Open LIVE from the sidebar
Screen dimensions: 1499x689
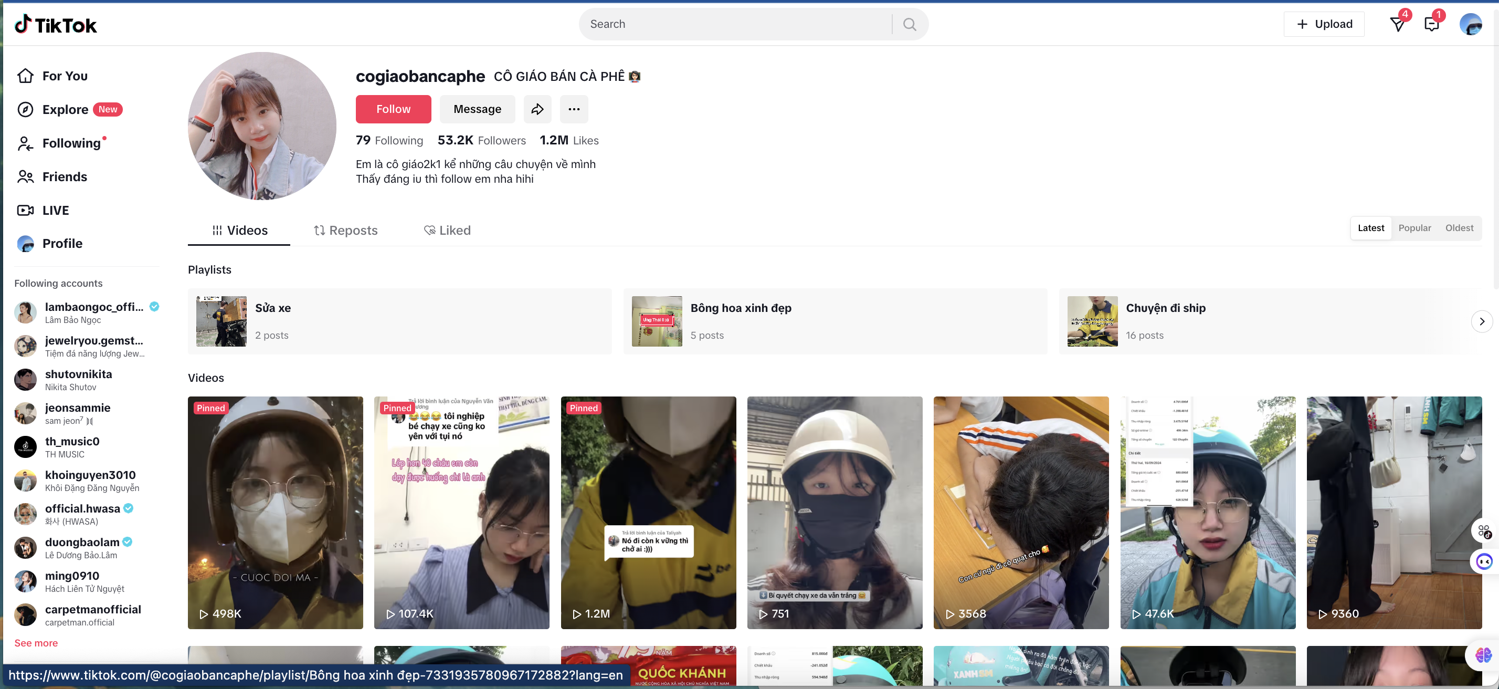click(x=56, y=210)
